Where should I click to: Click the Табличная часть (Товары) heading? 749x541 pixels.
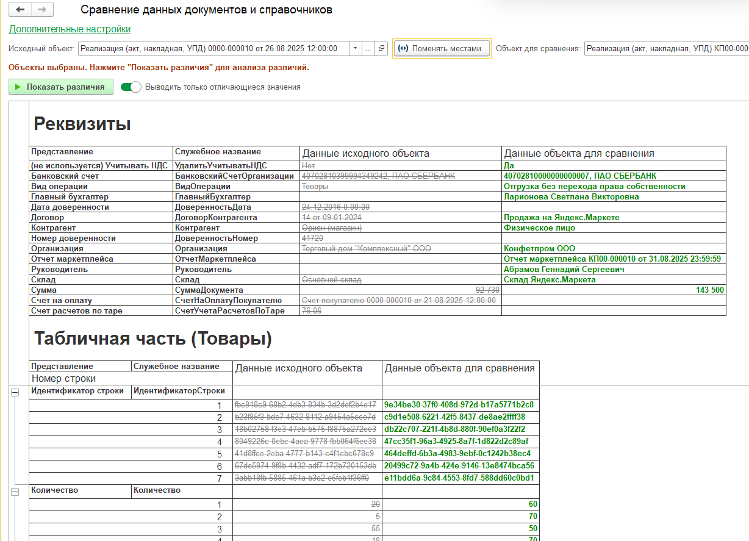153,339
